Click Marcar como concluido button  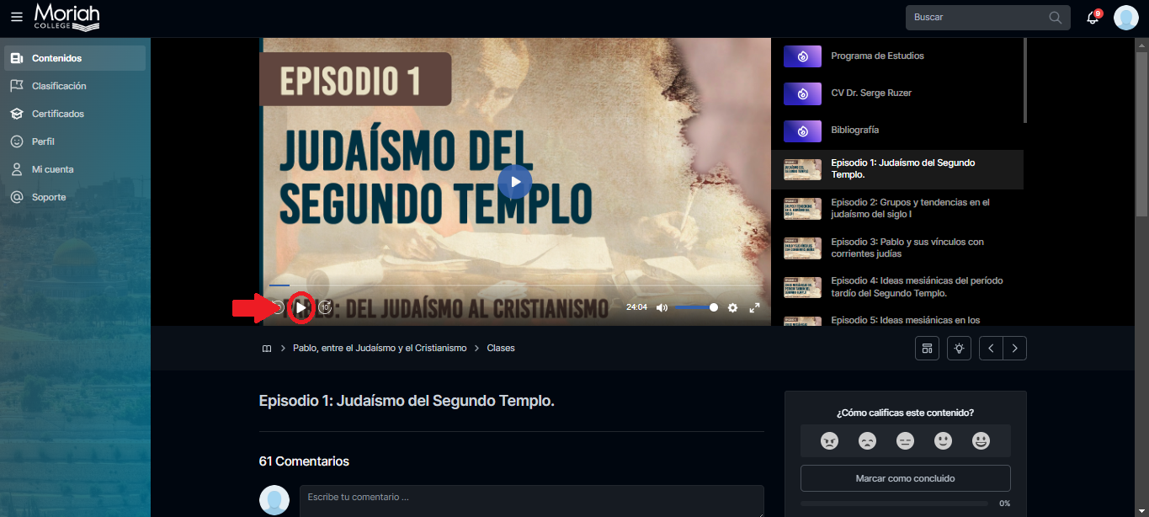[905, 478]
